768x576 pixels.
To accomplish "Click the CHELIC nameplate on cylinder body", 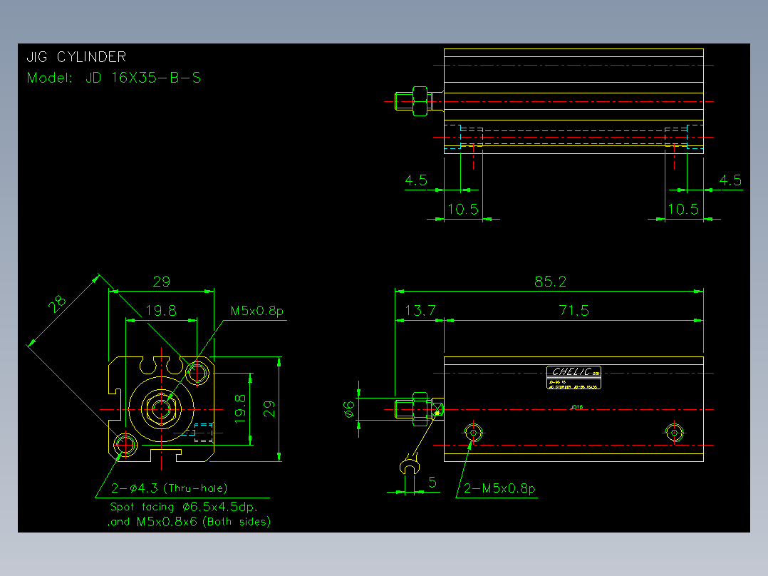I will pyautogui.click(x=574, y=377).
